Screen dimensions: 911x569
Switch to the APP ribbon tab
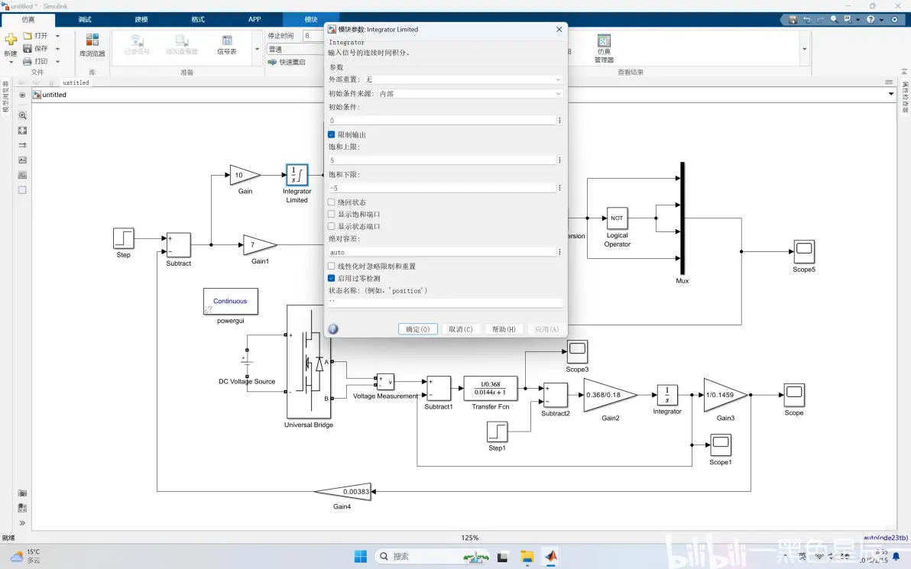point(254,19)
